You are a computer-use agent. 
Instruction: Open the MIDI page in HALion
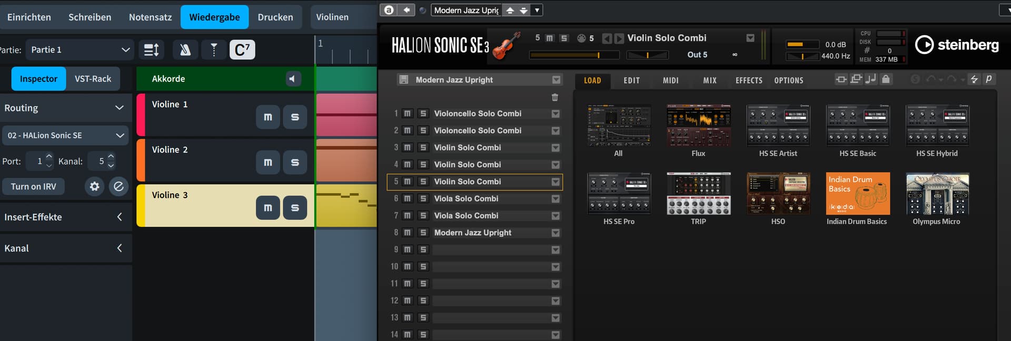pos(671,80)
